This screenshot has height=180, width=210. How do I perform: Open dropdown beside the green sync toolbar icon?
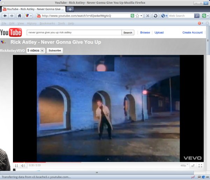tap(208, 16)
